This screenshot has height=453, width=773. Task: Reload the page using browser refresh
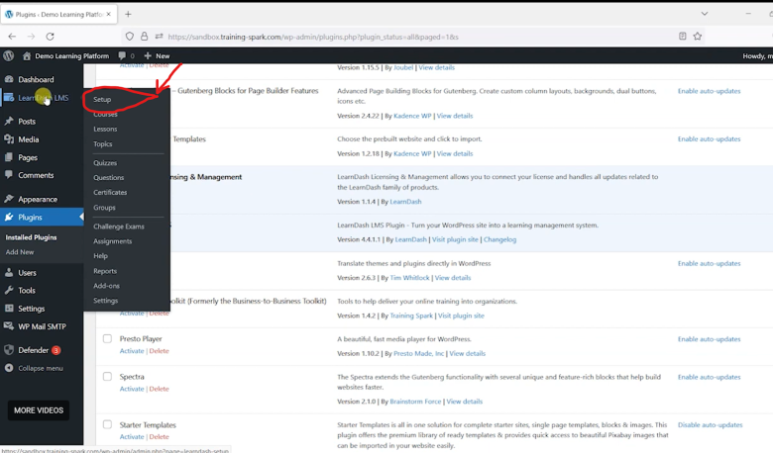(50, 36)
